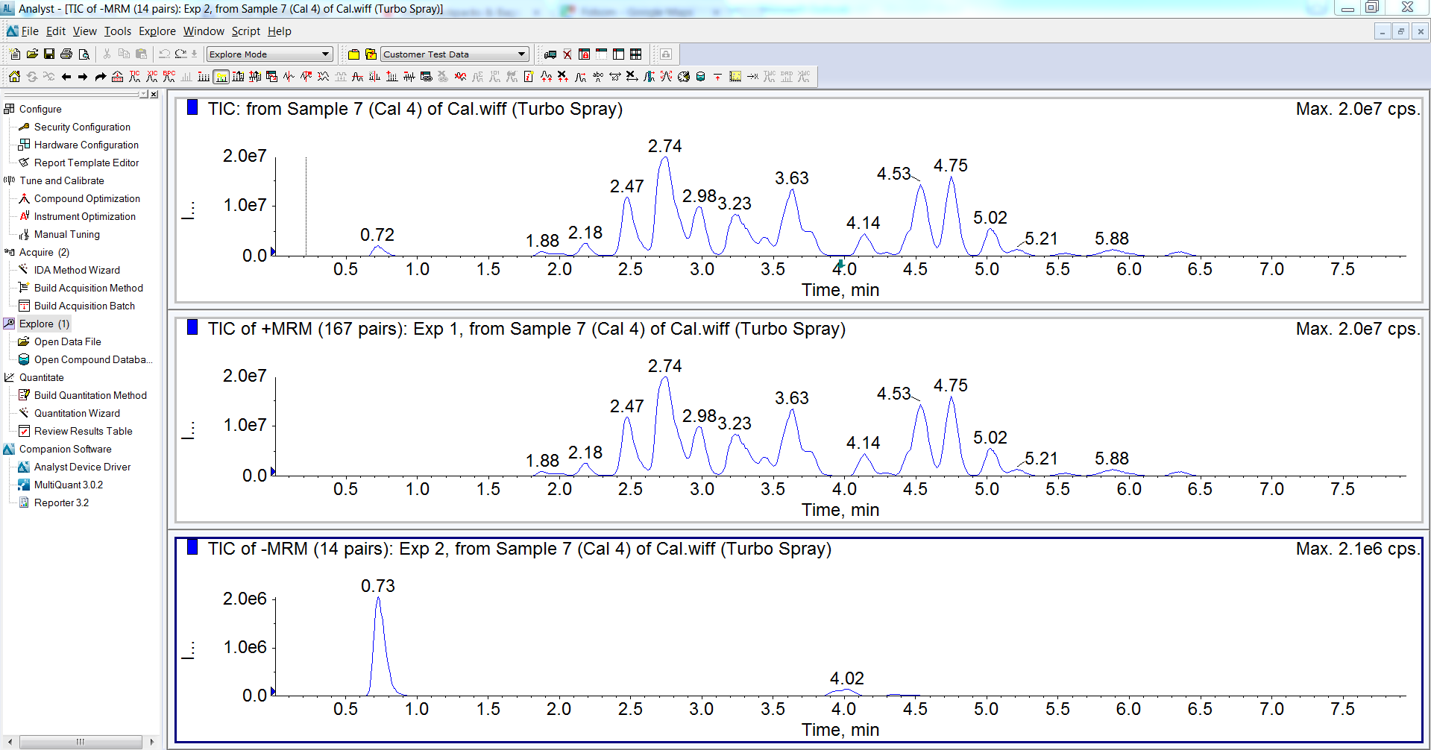Click the TIC chromatogram icon
Image resolution: width=1431 pixels, height=750 pixels.
pyautogui.click(x=134, y=77)
